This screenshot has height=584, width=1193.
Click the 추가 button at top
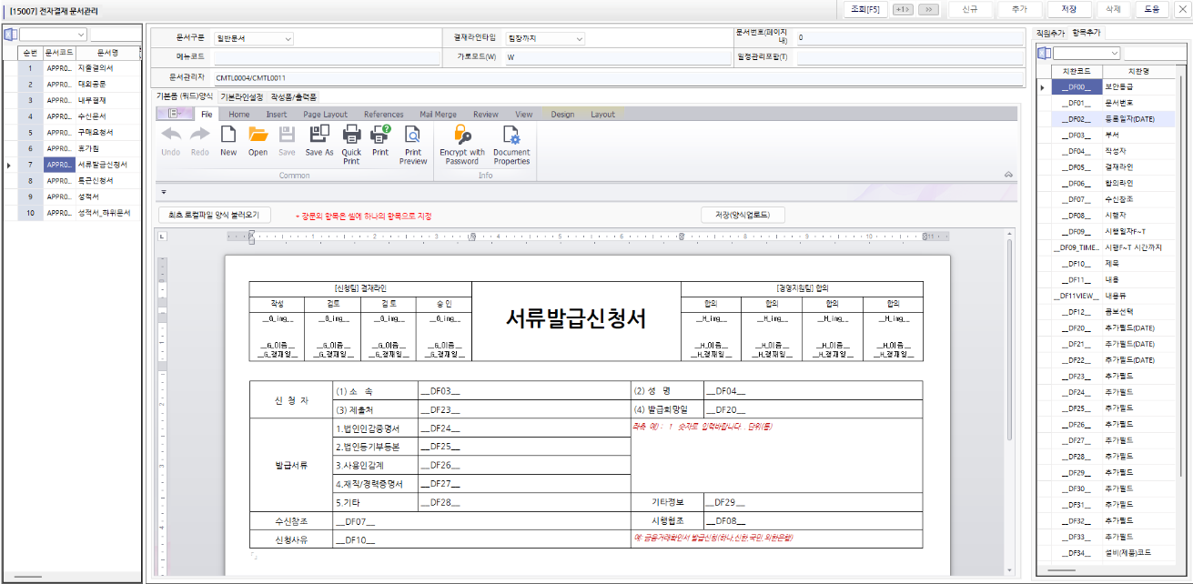1019,9
